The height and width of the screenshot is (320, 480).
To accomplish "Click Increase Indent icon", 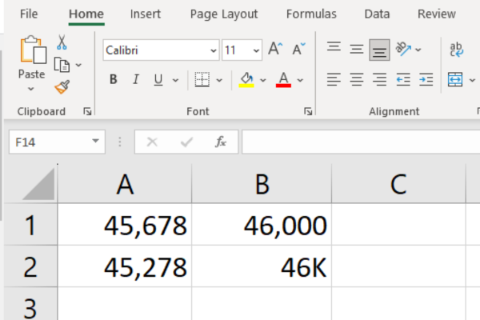I will (x=426, y=80).
